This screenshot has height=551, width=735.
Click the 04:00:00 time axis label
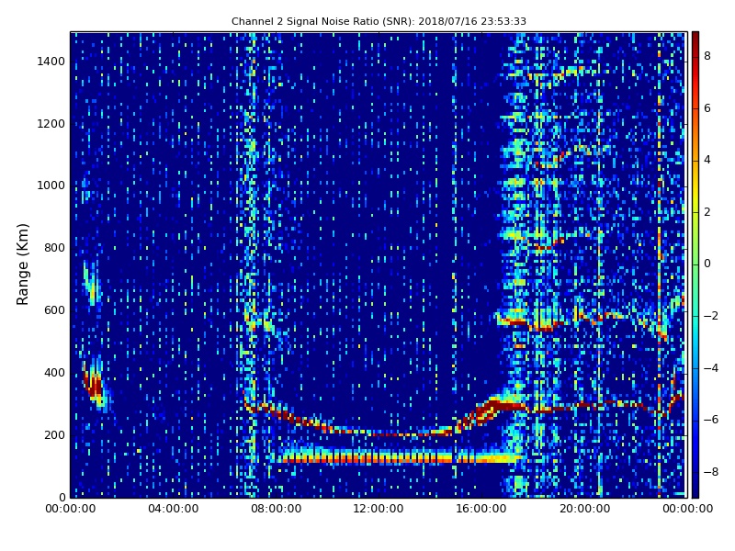click(x=174, y=509)
